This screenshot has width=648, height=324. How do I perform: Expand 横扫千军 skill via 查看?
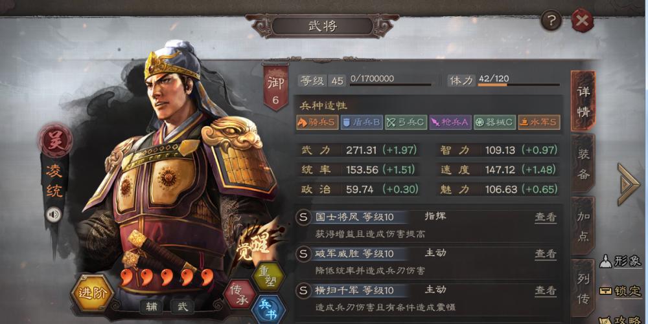(546, 290)
